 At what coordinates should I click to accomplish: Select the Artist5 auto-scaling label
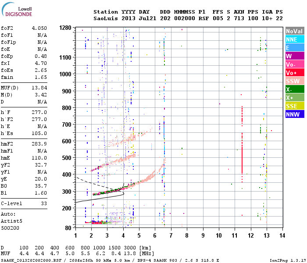pos(11,221)
